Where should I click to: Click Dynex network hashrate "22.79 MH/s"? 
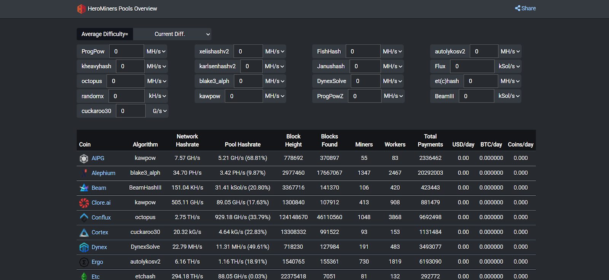click(x=187, y=247)
